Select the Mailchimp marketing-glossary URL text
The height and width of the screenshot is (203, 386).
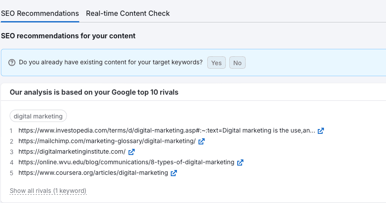[x=107, y=141]
